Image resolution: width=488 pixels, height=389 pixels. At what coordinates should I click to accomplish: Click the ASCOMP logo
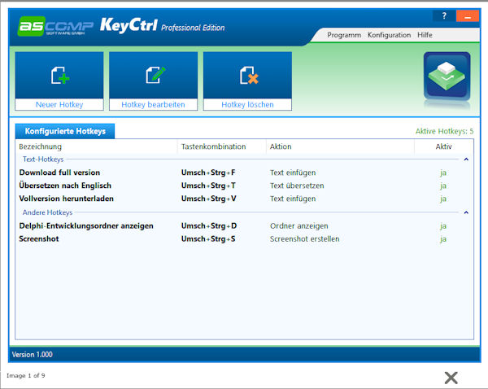point(55,26)
